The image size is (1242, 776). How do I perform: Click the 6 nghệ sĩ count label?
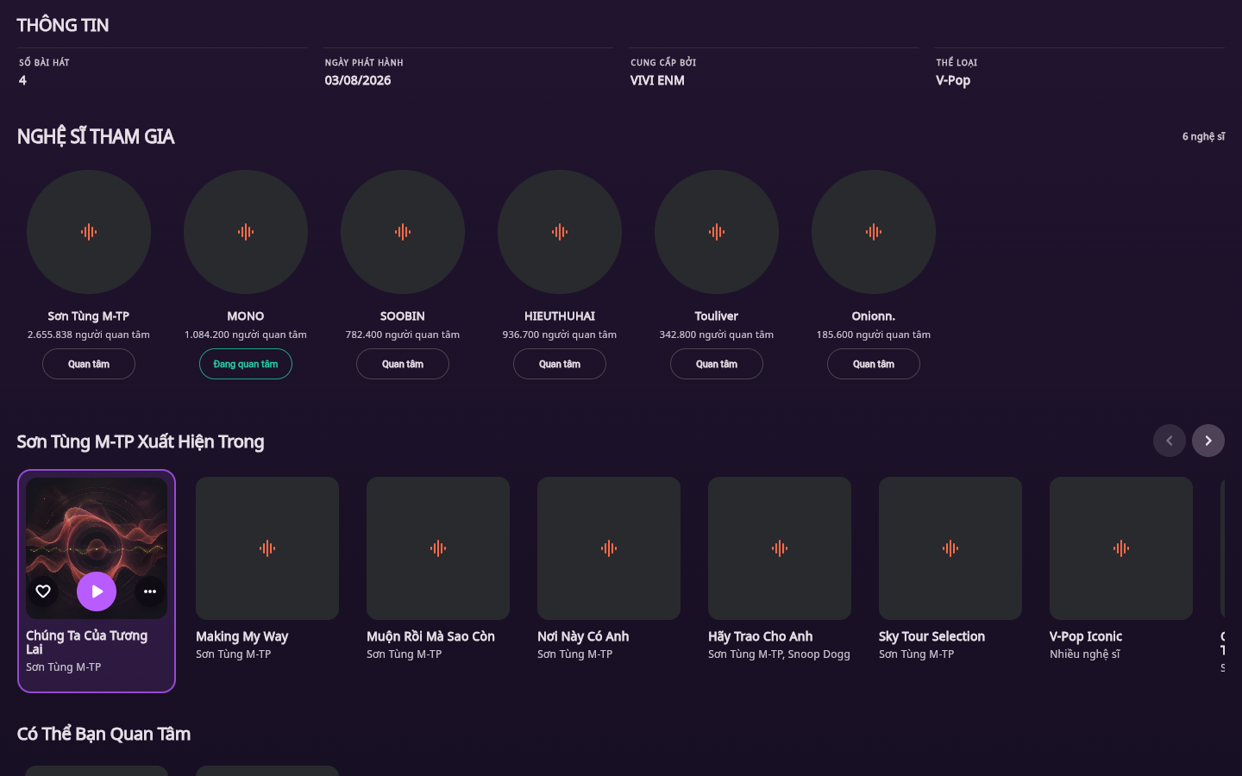pos(1203,136)
